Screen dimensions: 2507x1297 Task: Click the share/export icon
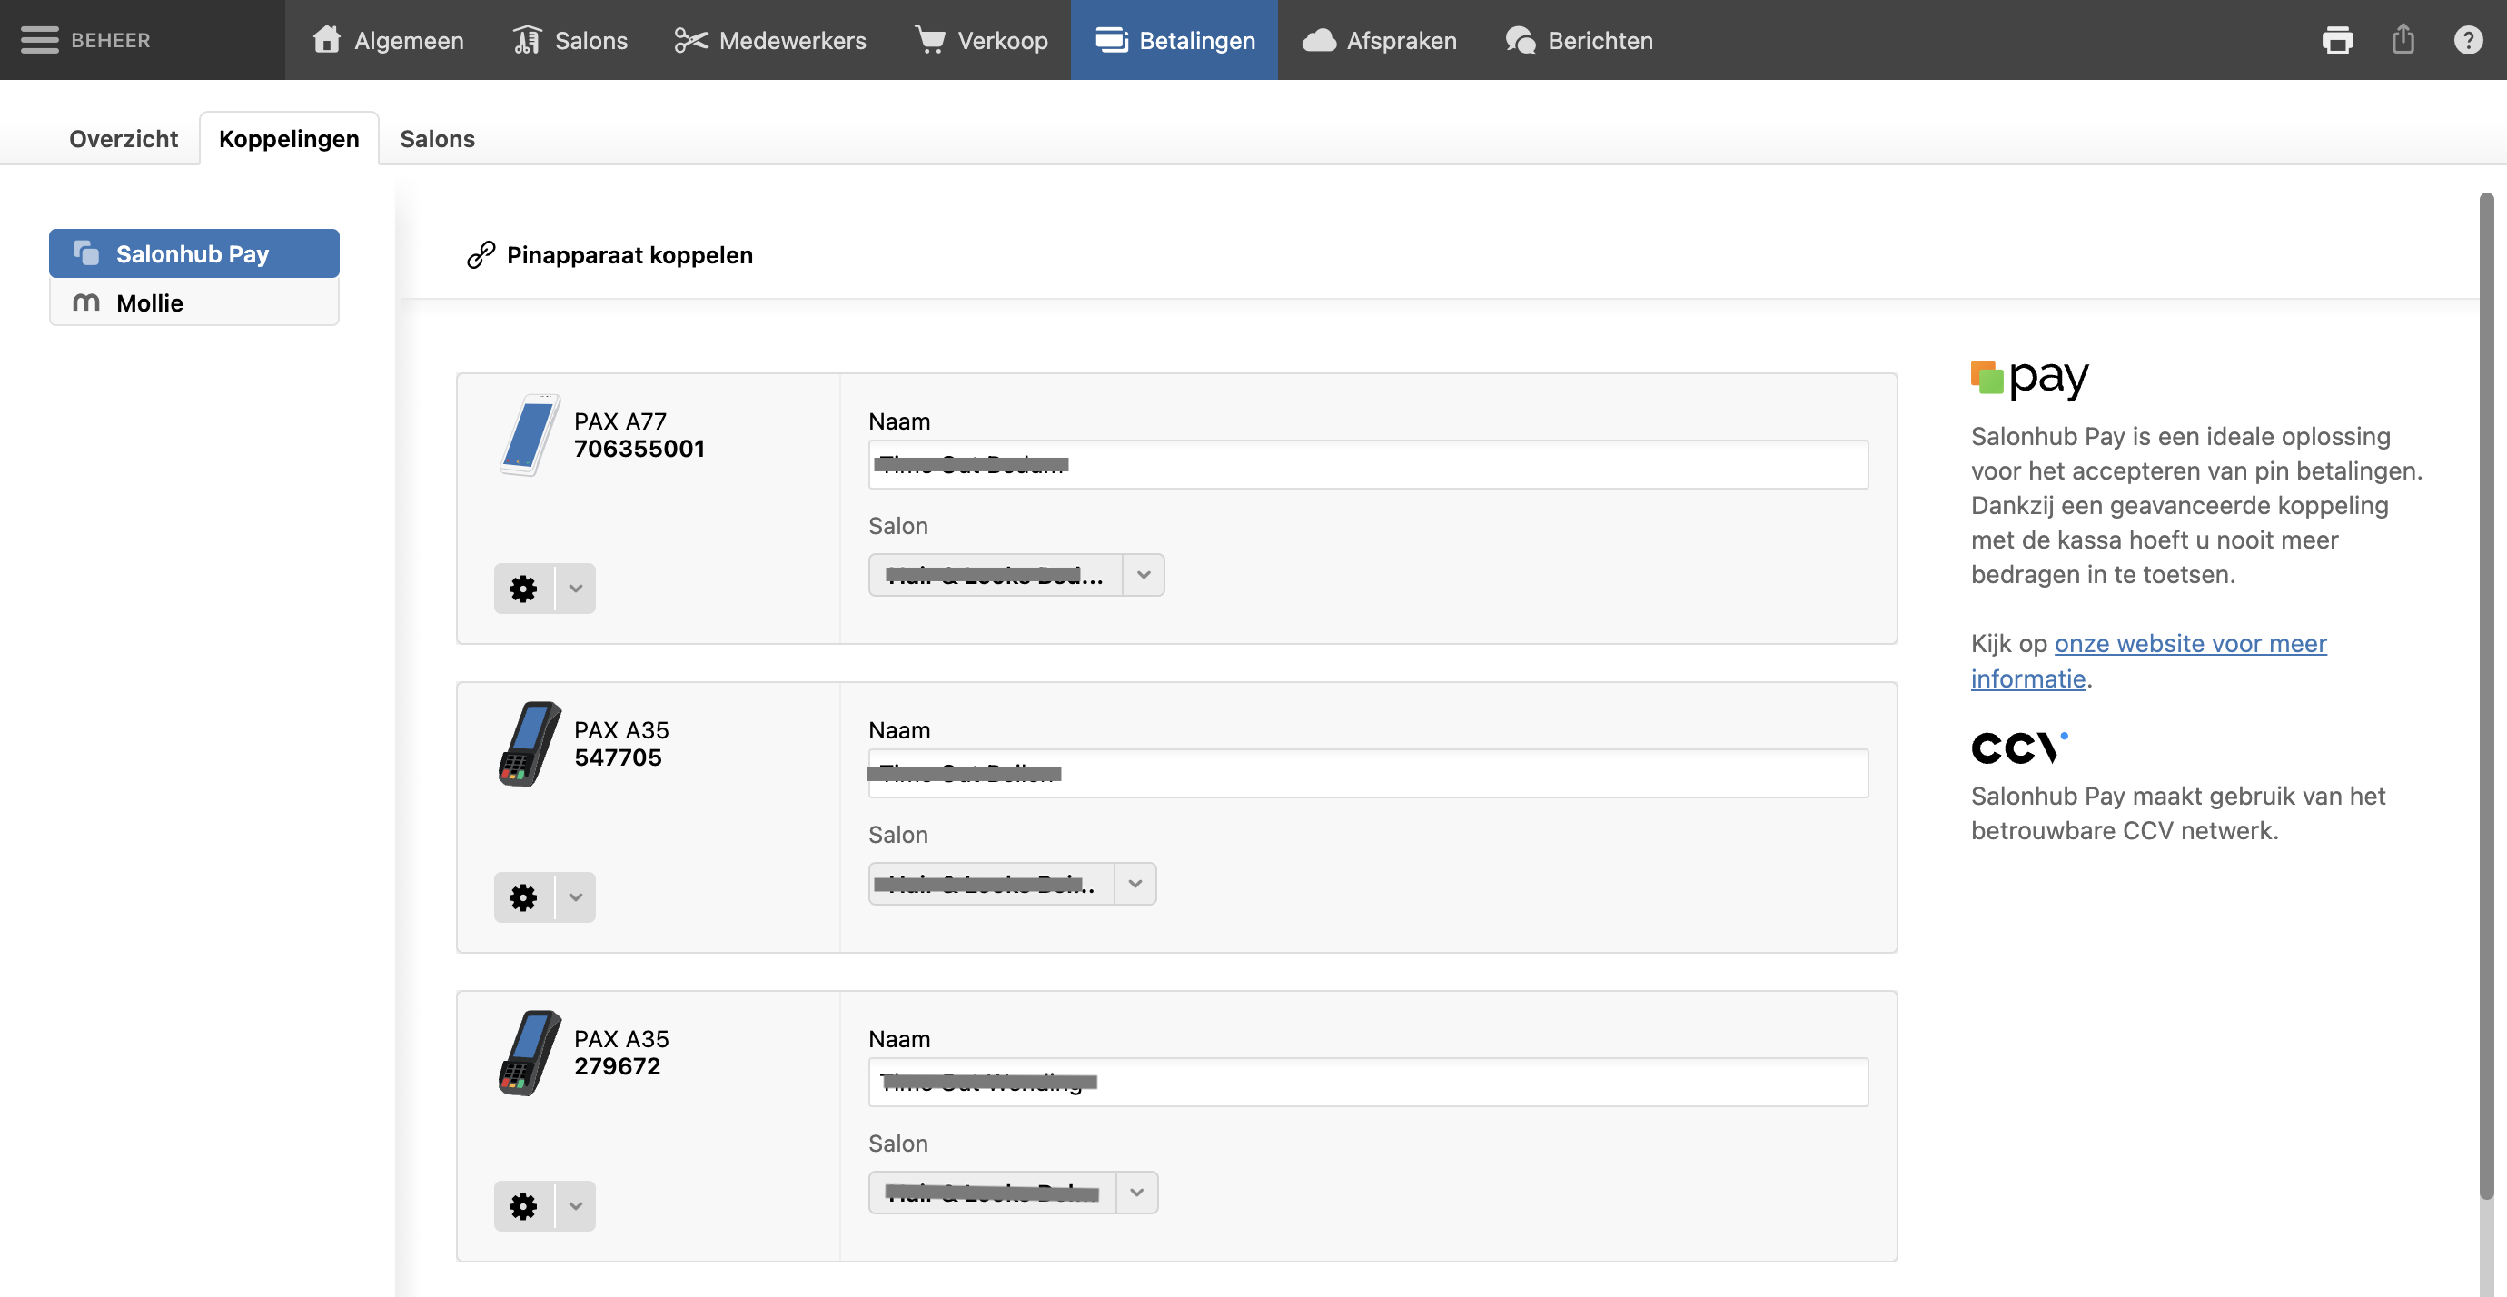coord(2403,40)
